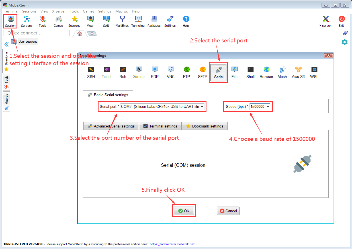
Task: Open the Tunneling toolbar icon
Action: point(138,21)
